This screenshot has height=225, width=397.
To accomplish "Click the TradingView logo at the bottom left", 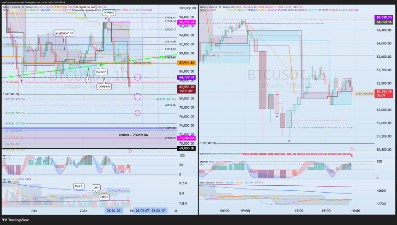I will (x=15, y=220).
